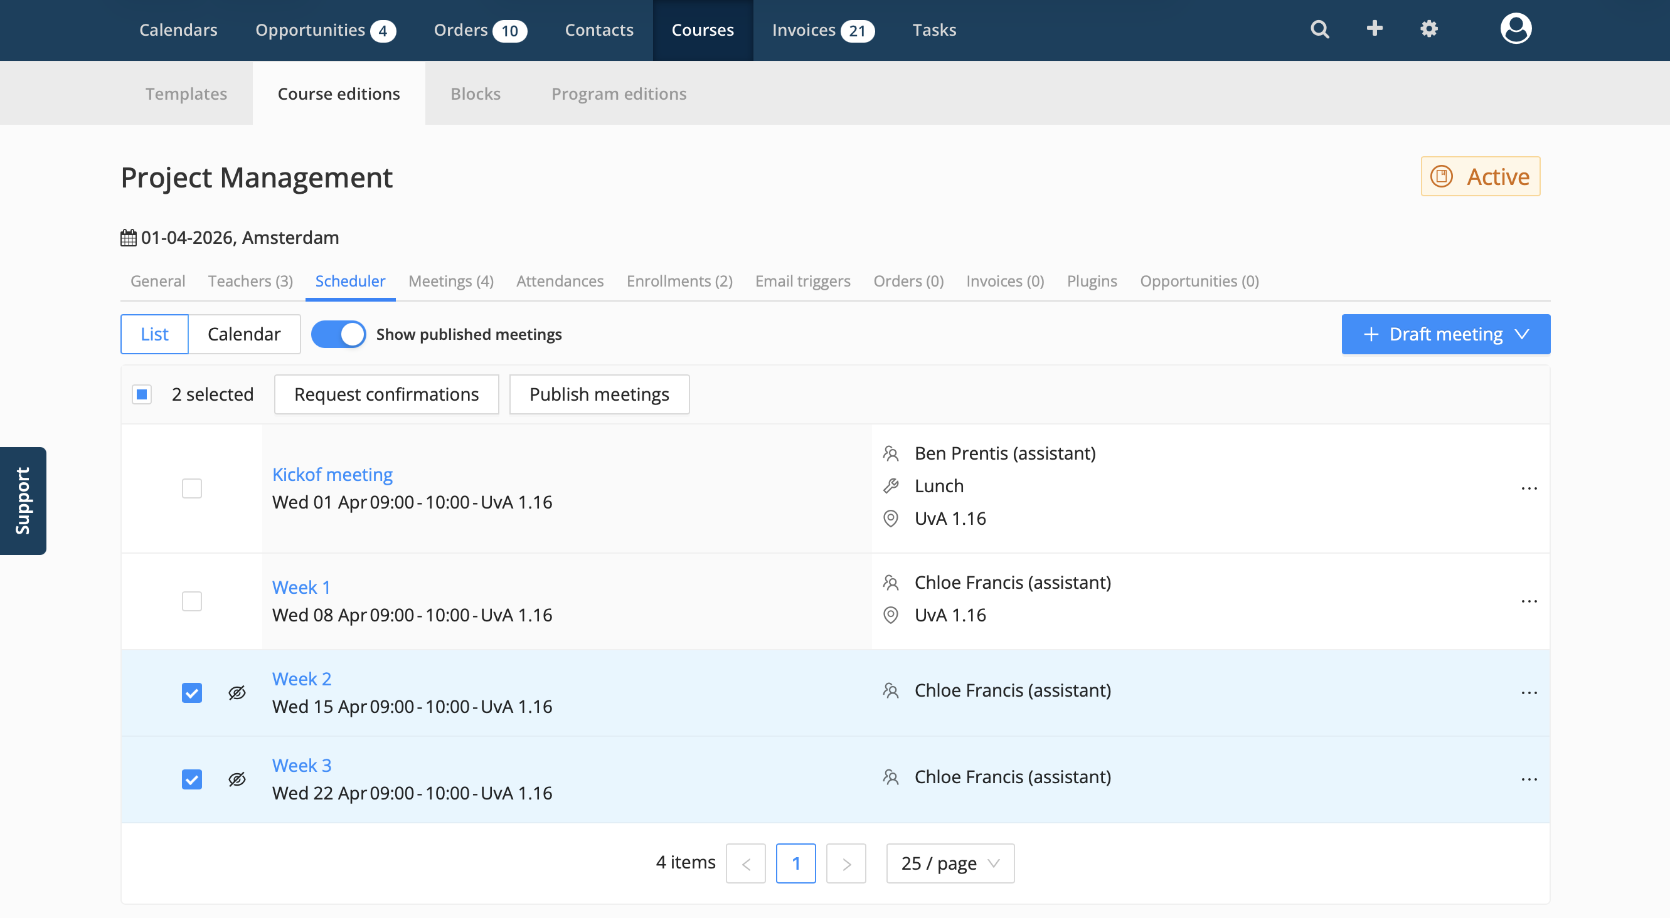Image resolution: width=1670 pixels, height=918 pixels.
Task: Open Tasks in top navigation
Action: (x=934, y=30)
